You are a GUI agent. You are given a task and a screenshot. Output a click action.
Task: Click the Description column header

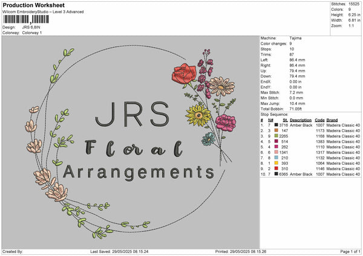pos(300,120)
